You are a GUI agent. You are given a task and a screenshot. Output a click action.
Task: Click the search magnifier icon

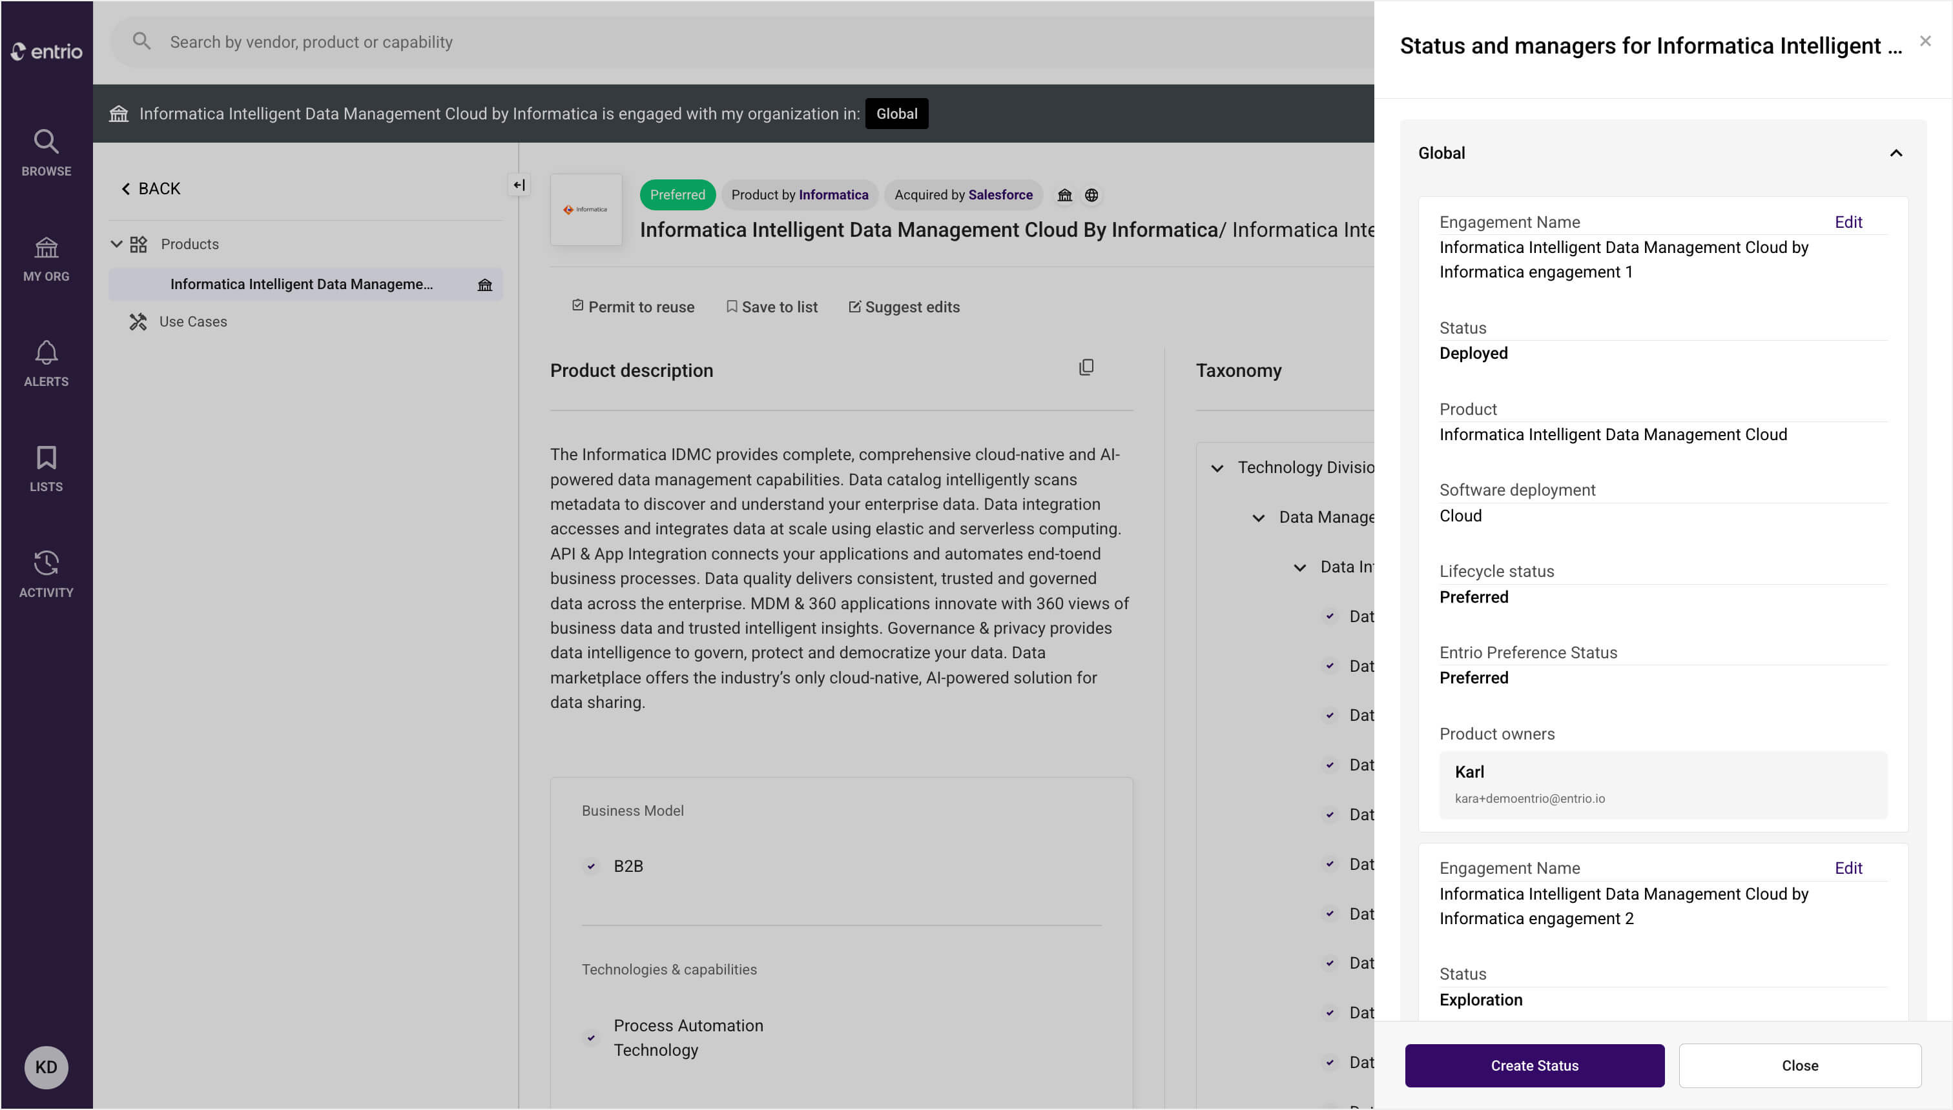coord(142,41)
